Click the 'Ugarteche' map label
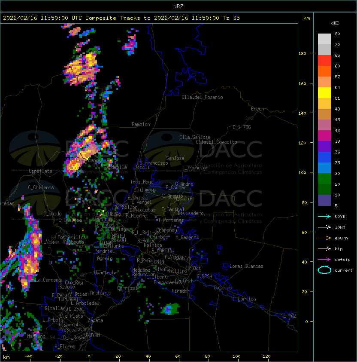The image size is (357, 362). point(106,273)
